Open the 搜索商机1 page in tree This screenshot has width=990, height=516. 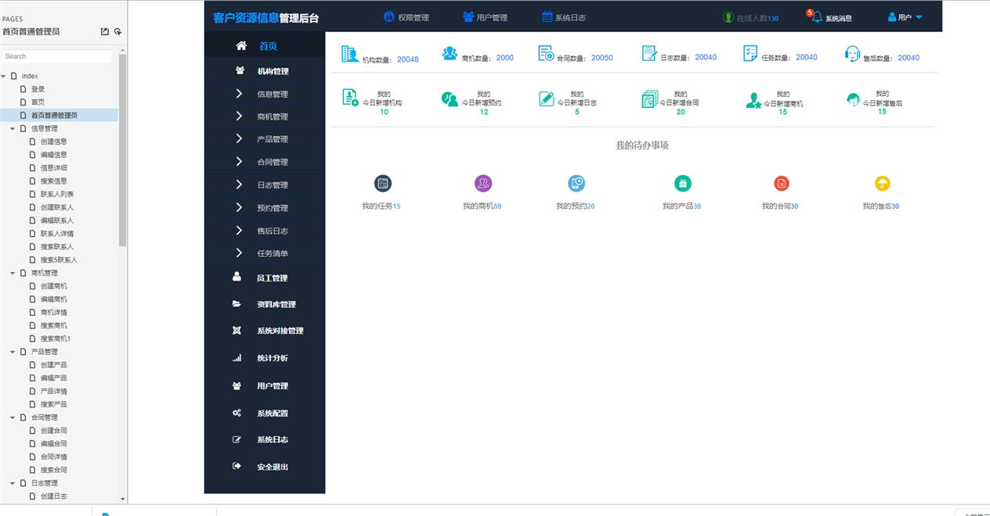click(x=56, y=339)
